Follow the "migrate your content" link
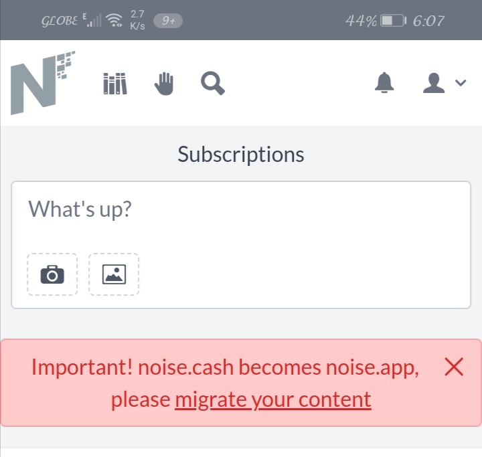 [273, 399]
